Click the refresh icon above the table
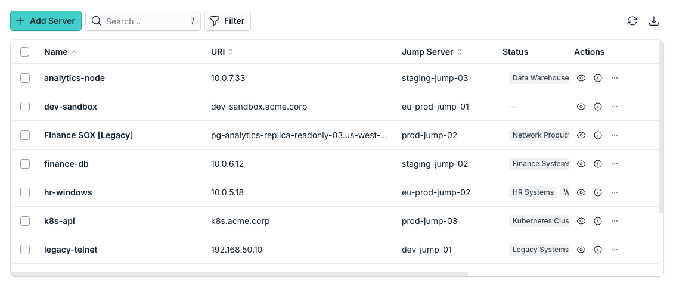Screen dimensions: 673x286 [632, 21]
